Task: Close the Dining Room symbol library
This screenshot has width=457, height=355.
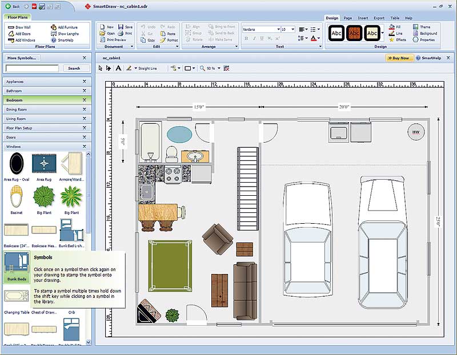Action: pyautogui.click(x=84, y=109)
